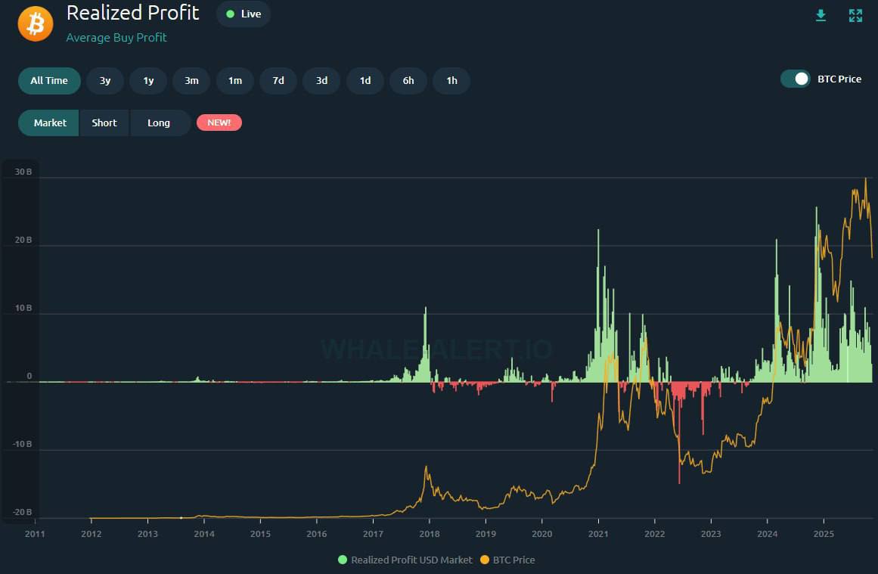Select the 6h range
This screenshot has width=878, height=574.
pos(408,81)
